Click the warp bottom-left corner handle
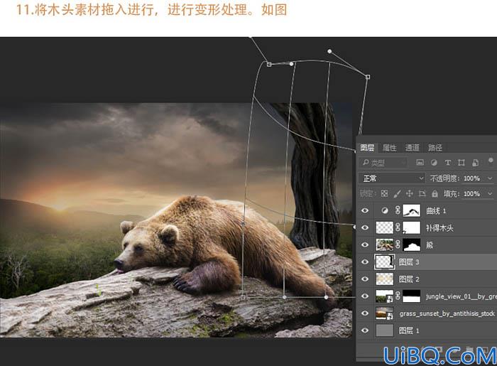The image size is (497, 366). coord(243,297)
